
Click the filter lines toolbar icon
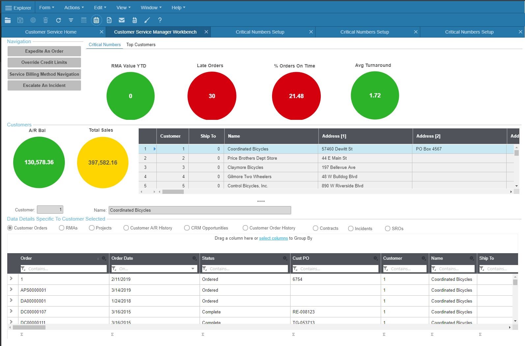[71, 20]
